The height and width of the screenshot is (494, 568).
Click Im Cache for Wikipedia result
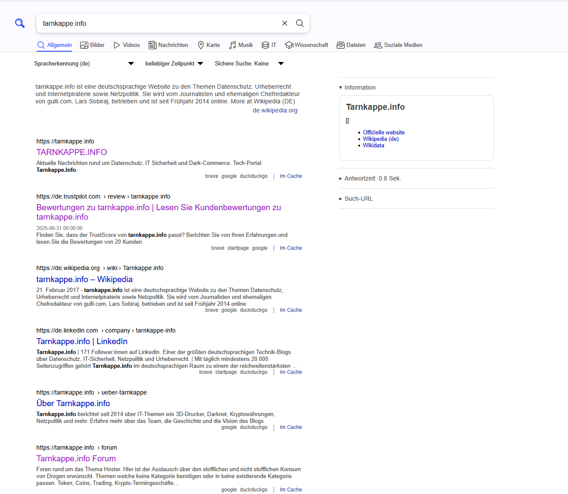coord(290,310)
